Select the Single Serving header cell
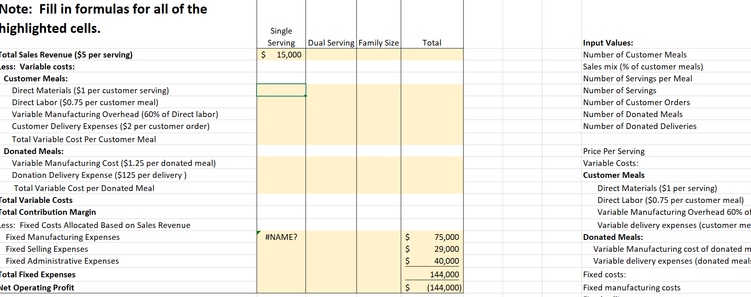 (281, 37)
